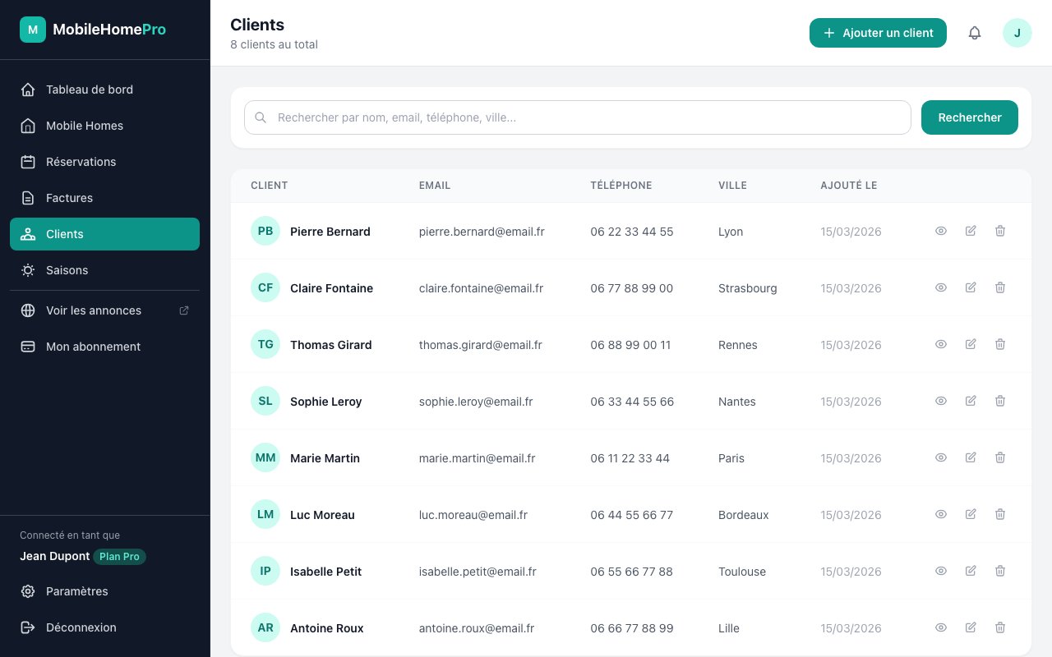Edit Claire Fontaine's client record
This screenshot has height=657, width=1052.
(971, 288)
